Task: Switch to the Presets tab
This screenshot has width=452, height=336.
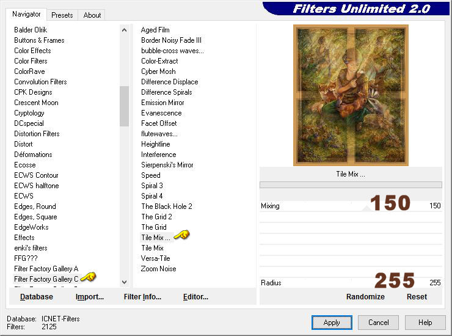Action: (62, 15)
